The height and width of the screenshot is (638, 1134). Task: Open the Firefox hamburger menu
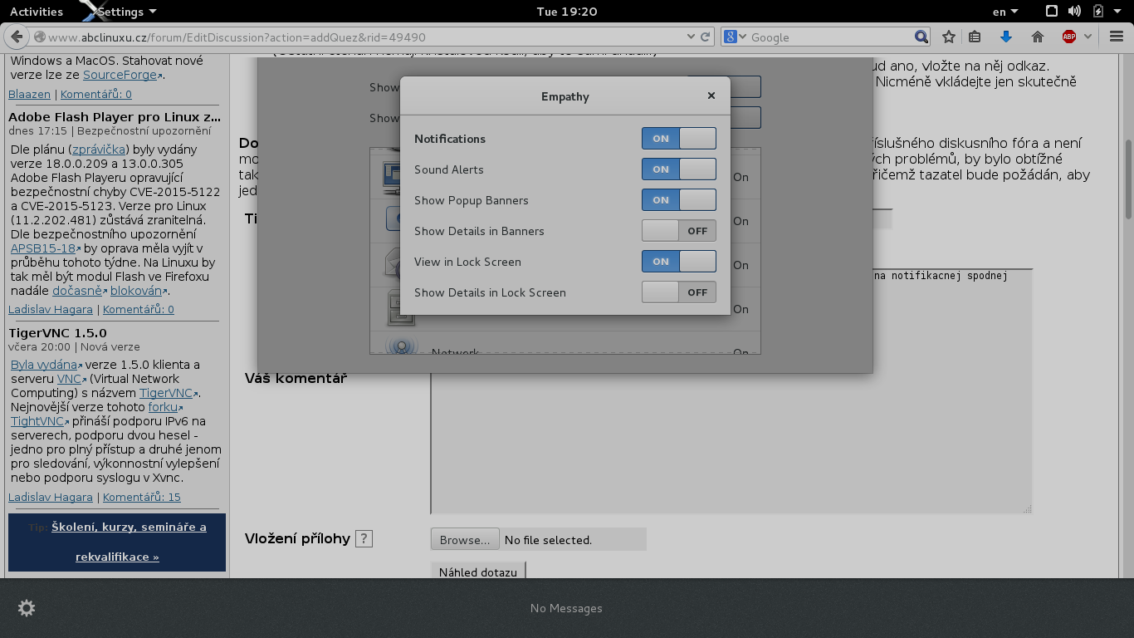pos(1116,37)
